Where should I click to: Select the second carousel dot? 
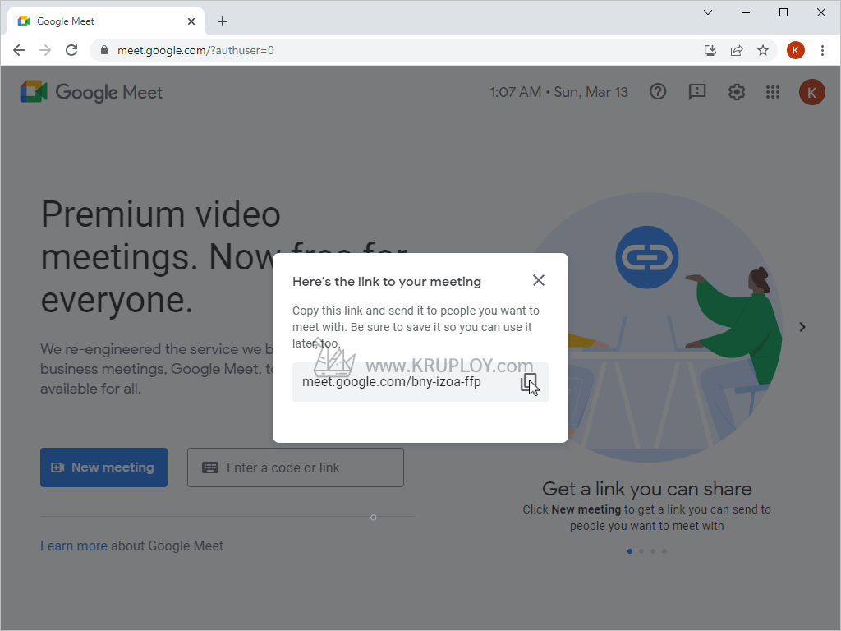(641, 551)
